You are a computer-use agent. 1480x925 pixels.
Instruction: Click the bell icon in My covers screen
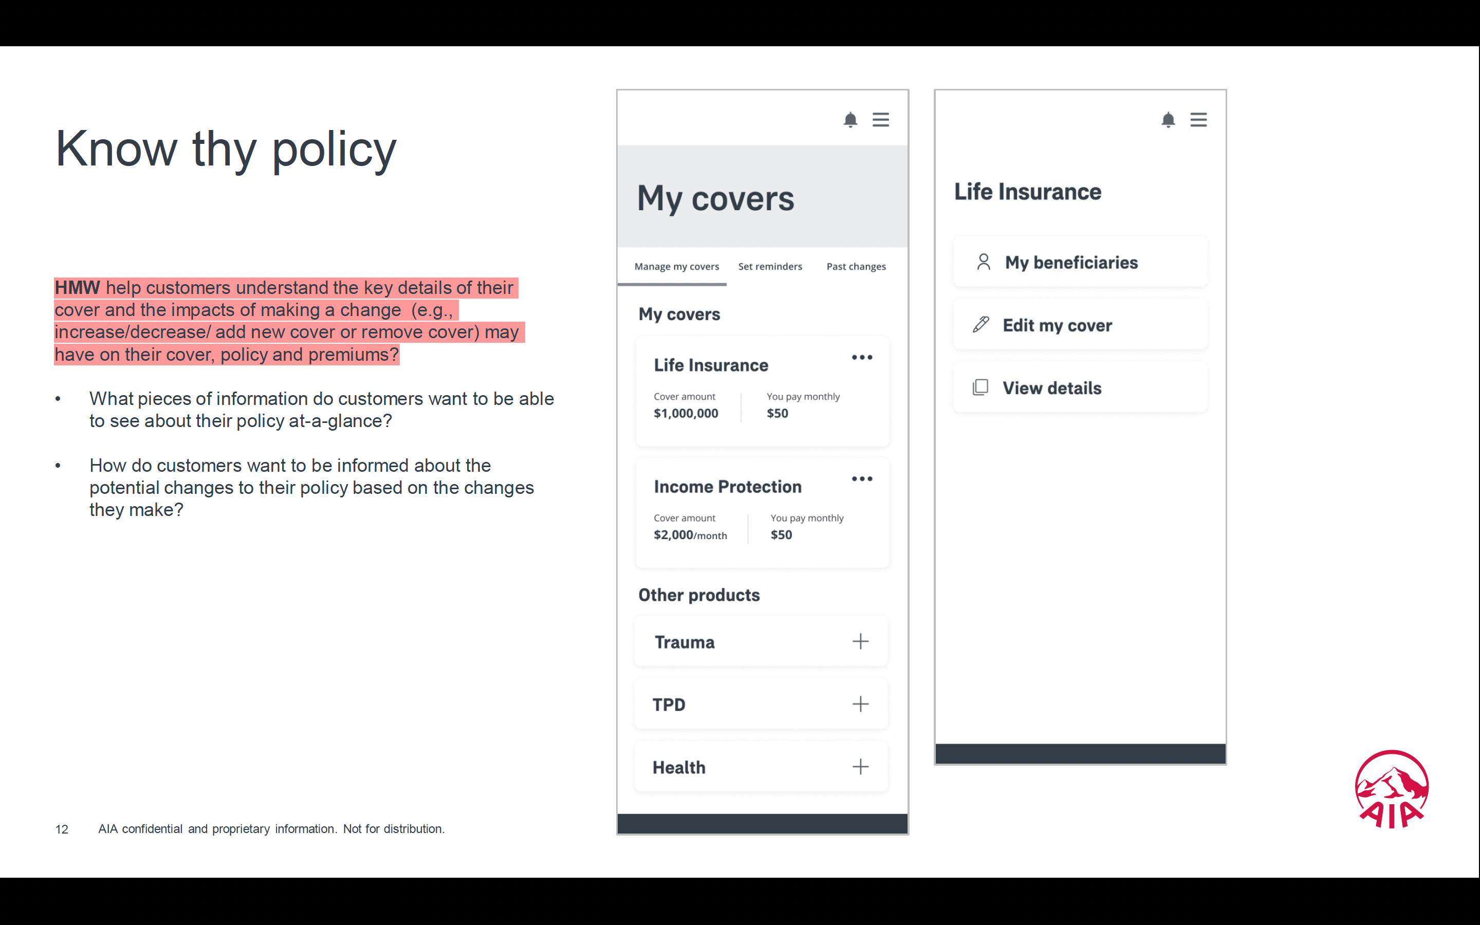[x=850, y=119]
